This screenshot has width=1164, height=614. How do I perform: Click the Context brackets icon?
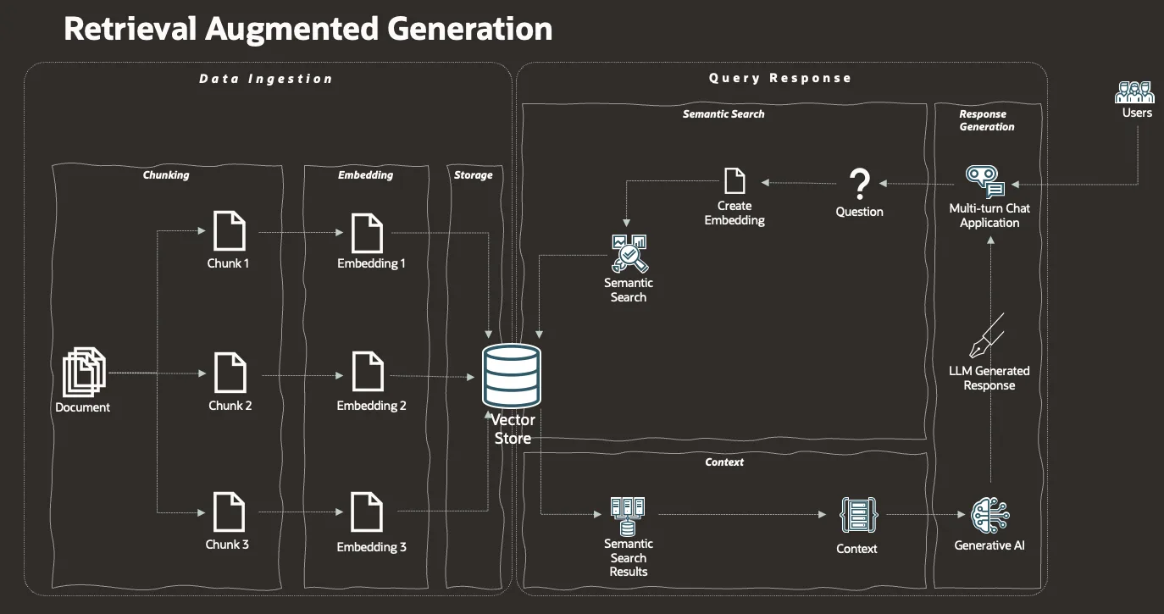point(859,514)
